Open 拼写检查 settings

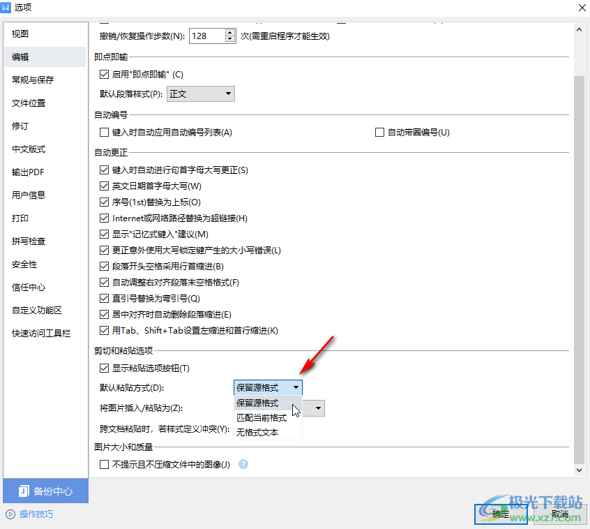(x=45, y=241)
